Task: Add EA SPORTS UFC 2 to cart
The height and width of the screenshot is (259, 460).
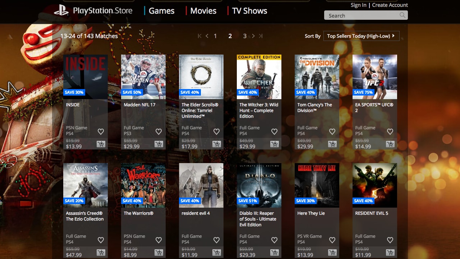Action: click(390, 144)
